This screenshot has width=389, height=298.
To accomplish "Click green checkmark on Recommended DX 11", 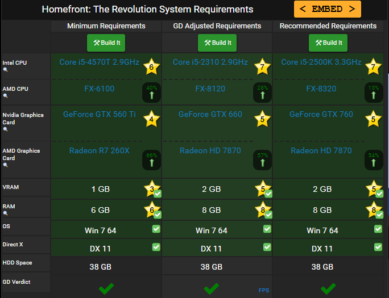I will (378, 247).
